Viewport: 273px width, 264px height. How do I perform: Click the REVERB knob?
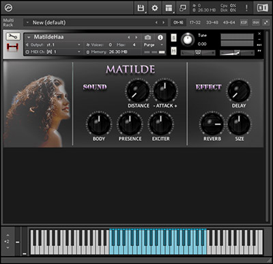(212, 124)
